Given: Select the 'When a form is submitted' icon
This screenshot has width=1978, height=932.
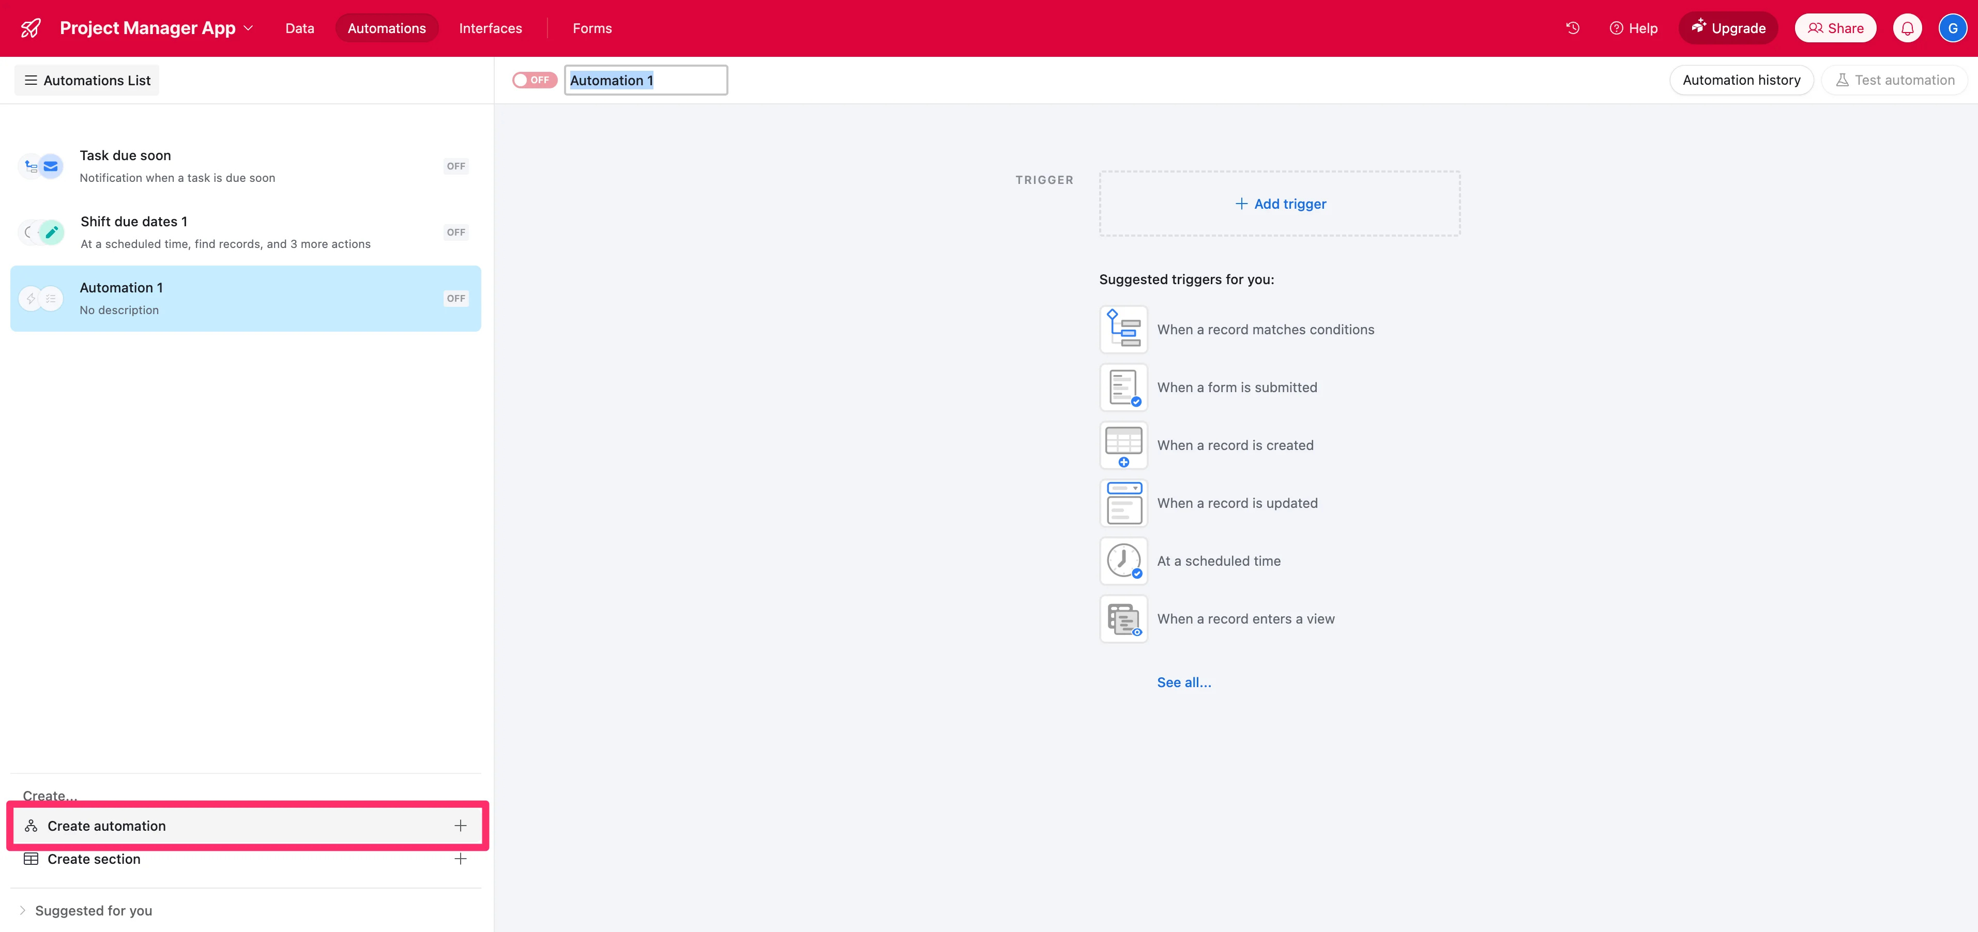Looking at the screenshot, I should pyautogui.click(x=1123, y=387).
